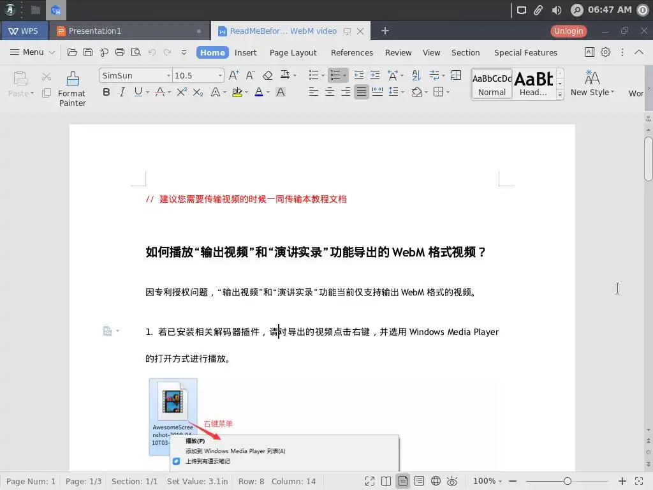Click the vertical scrollbar thumb
The image size is (653, 490).
(x=648, y=159)
